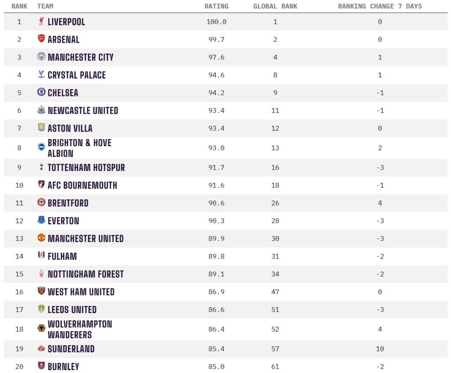The image size is (451, 373).
Task: Open the Crystal Palace team name
Action: pyautogui.click(x=77, y=75)
